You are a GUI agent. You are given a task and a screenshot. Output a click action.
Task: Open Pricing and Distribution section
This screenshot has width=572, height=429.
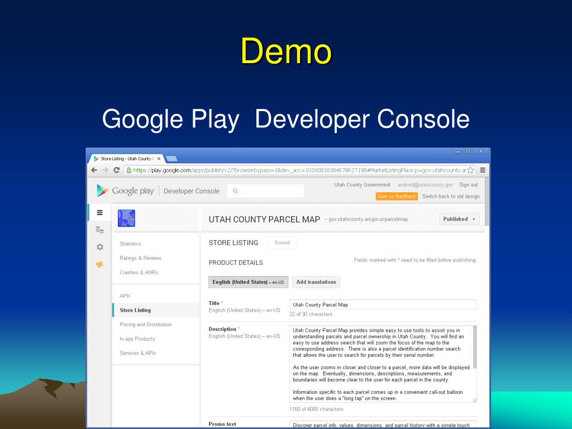point(146,325)
